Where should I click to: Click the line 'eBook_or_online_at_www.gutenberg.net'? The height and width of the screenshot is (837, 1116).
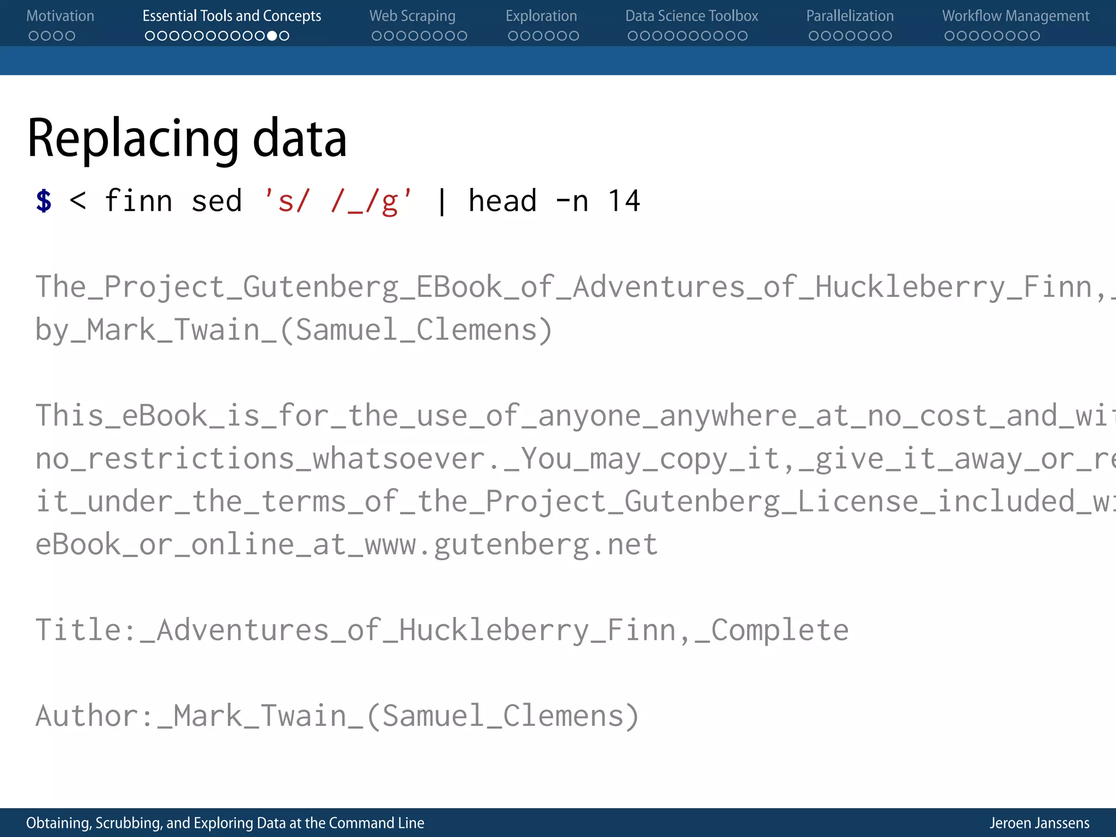tap(347, 545)
